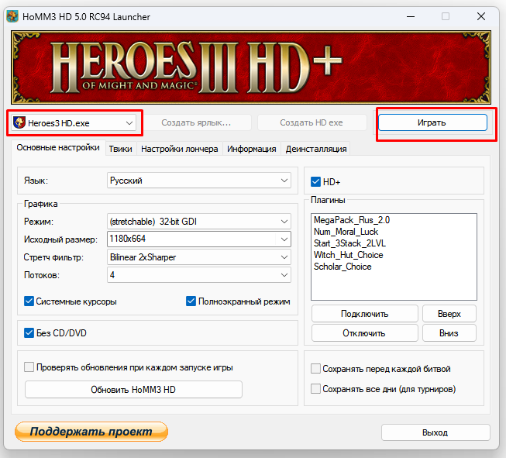This screenshot has width=506, height=458.
Task: Expand the Режим graphics mode dropdown
Action: tap(198, 222)
